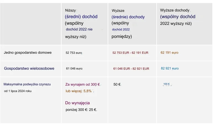Select the "50 €" rent increase cell
This screenshot has width=214, height=124.
(x=117, y=84)
